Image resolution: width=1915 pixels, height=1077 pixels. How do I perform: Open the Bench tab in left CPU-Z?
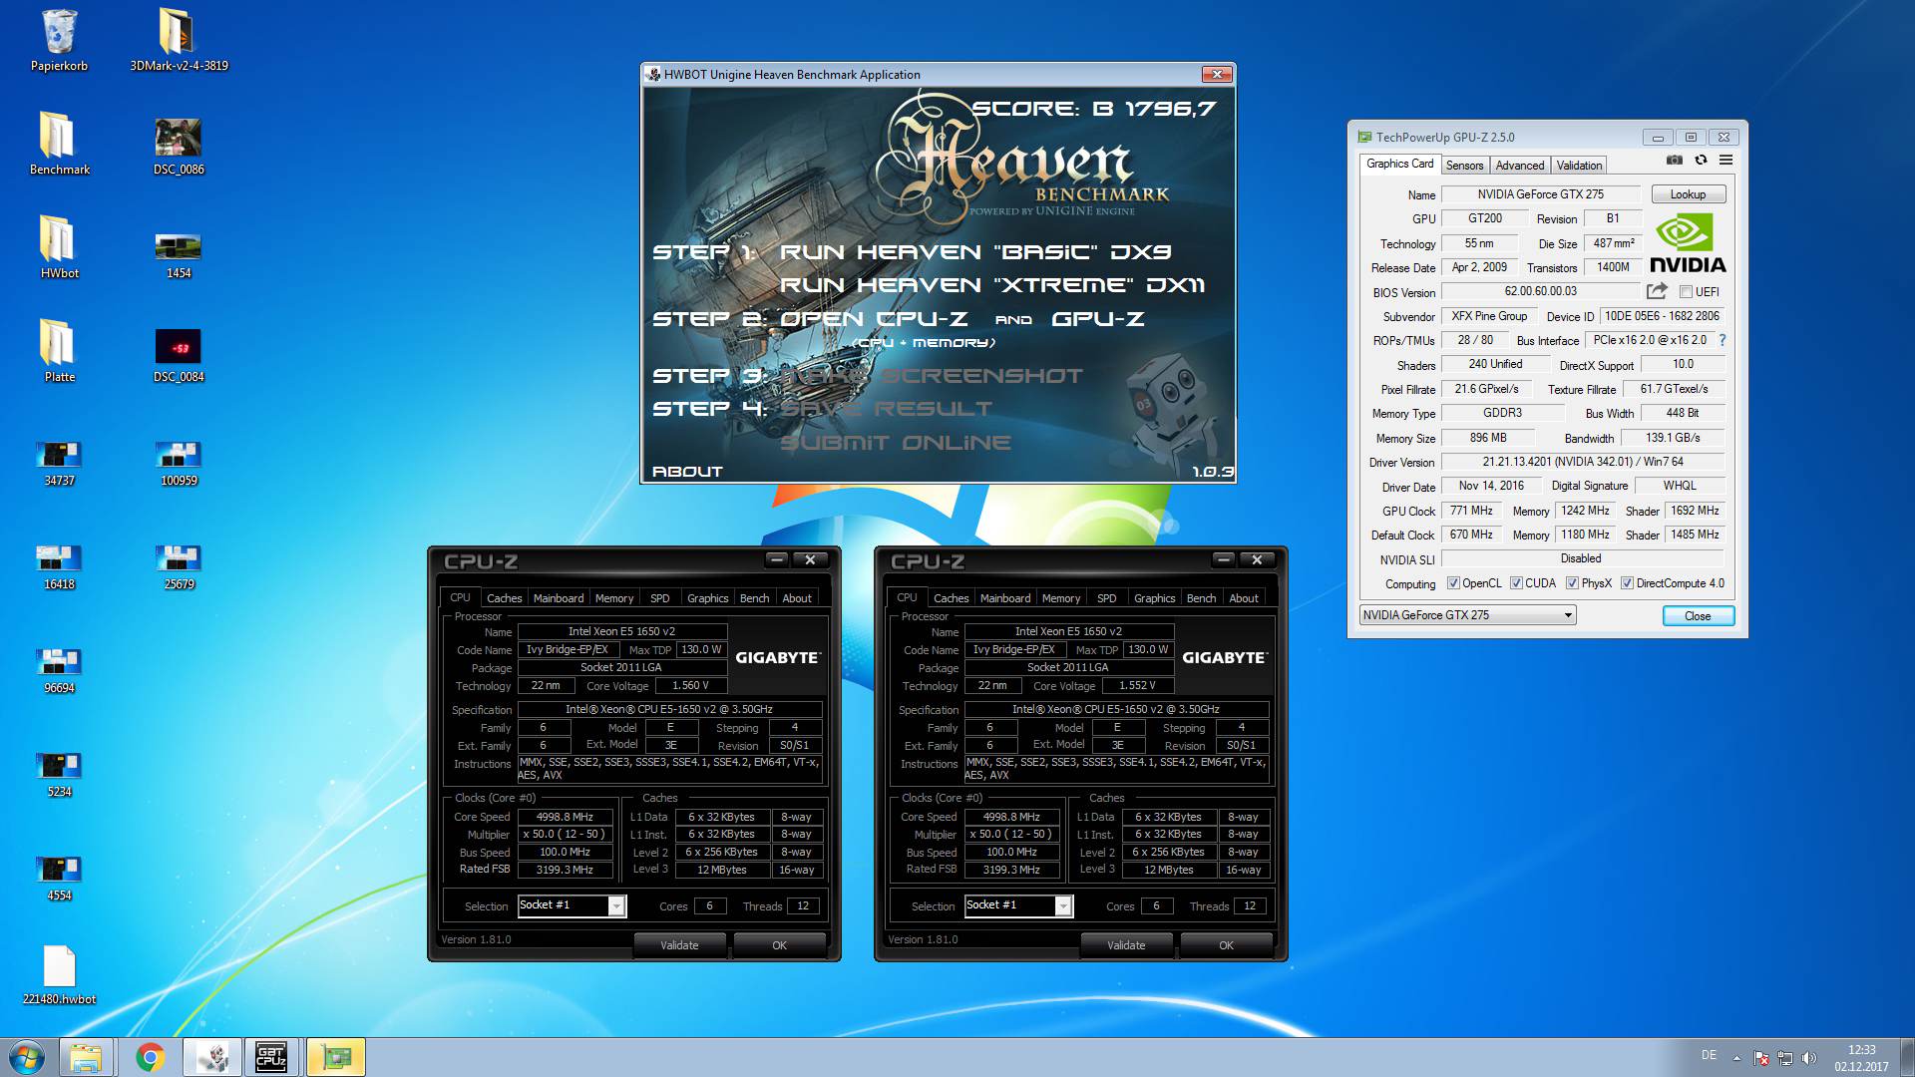754,598
